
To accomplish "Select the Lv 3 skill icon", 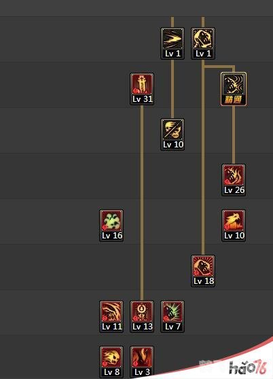I will 142,362.
